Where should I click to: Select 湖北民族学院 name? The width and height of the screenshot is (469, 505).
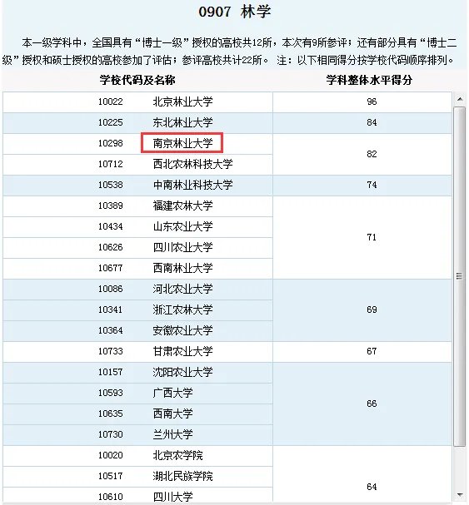coord(183,476)
